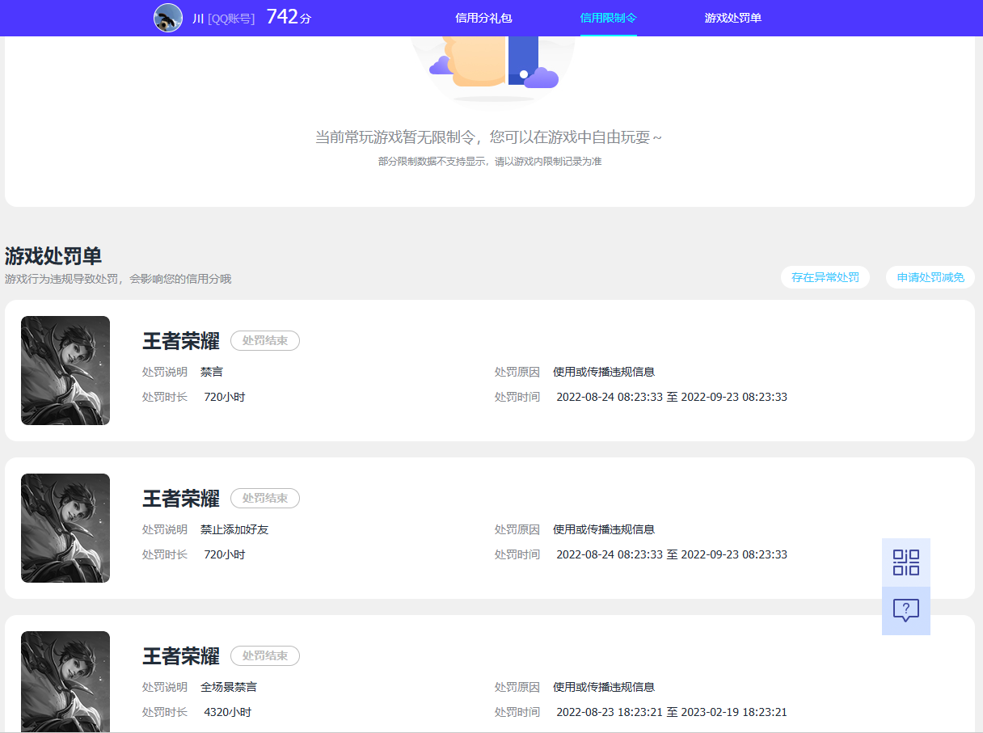Open the QR code icon
This screenshot has width=983, height=733.
click(x=906, y=562)
